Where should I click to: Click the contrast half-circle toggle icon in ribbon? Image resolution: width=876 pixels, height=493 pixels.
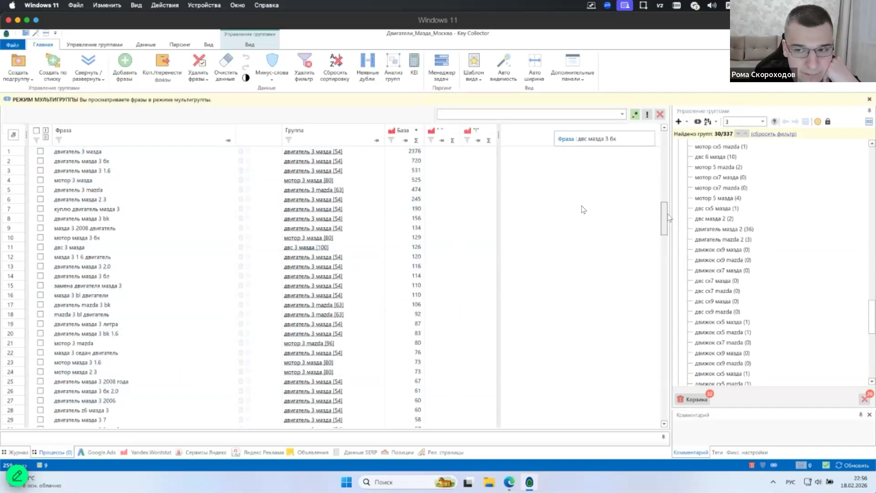coord(246,78)
